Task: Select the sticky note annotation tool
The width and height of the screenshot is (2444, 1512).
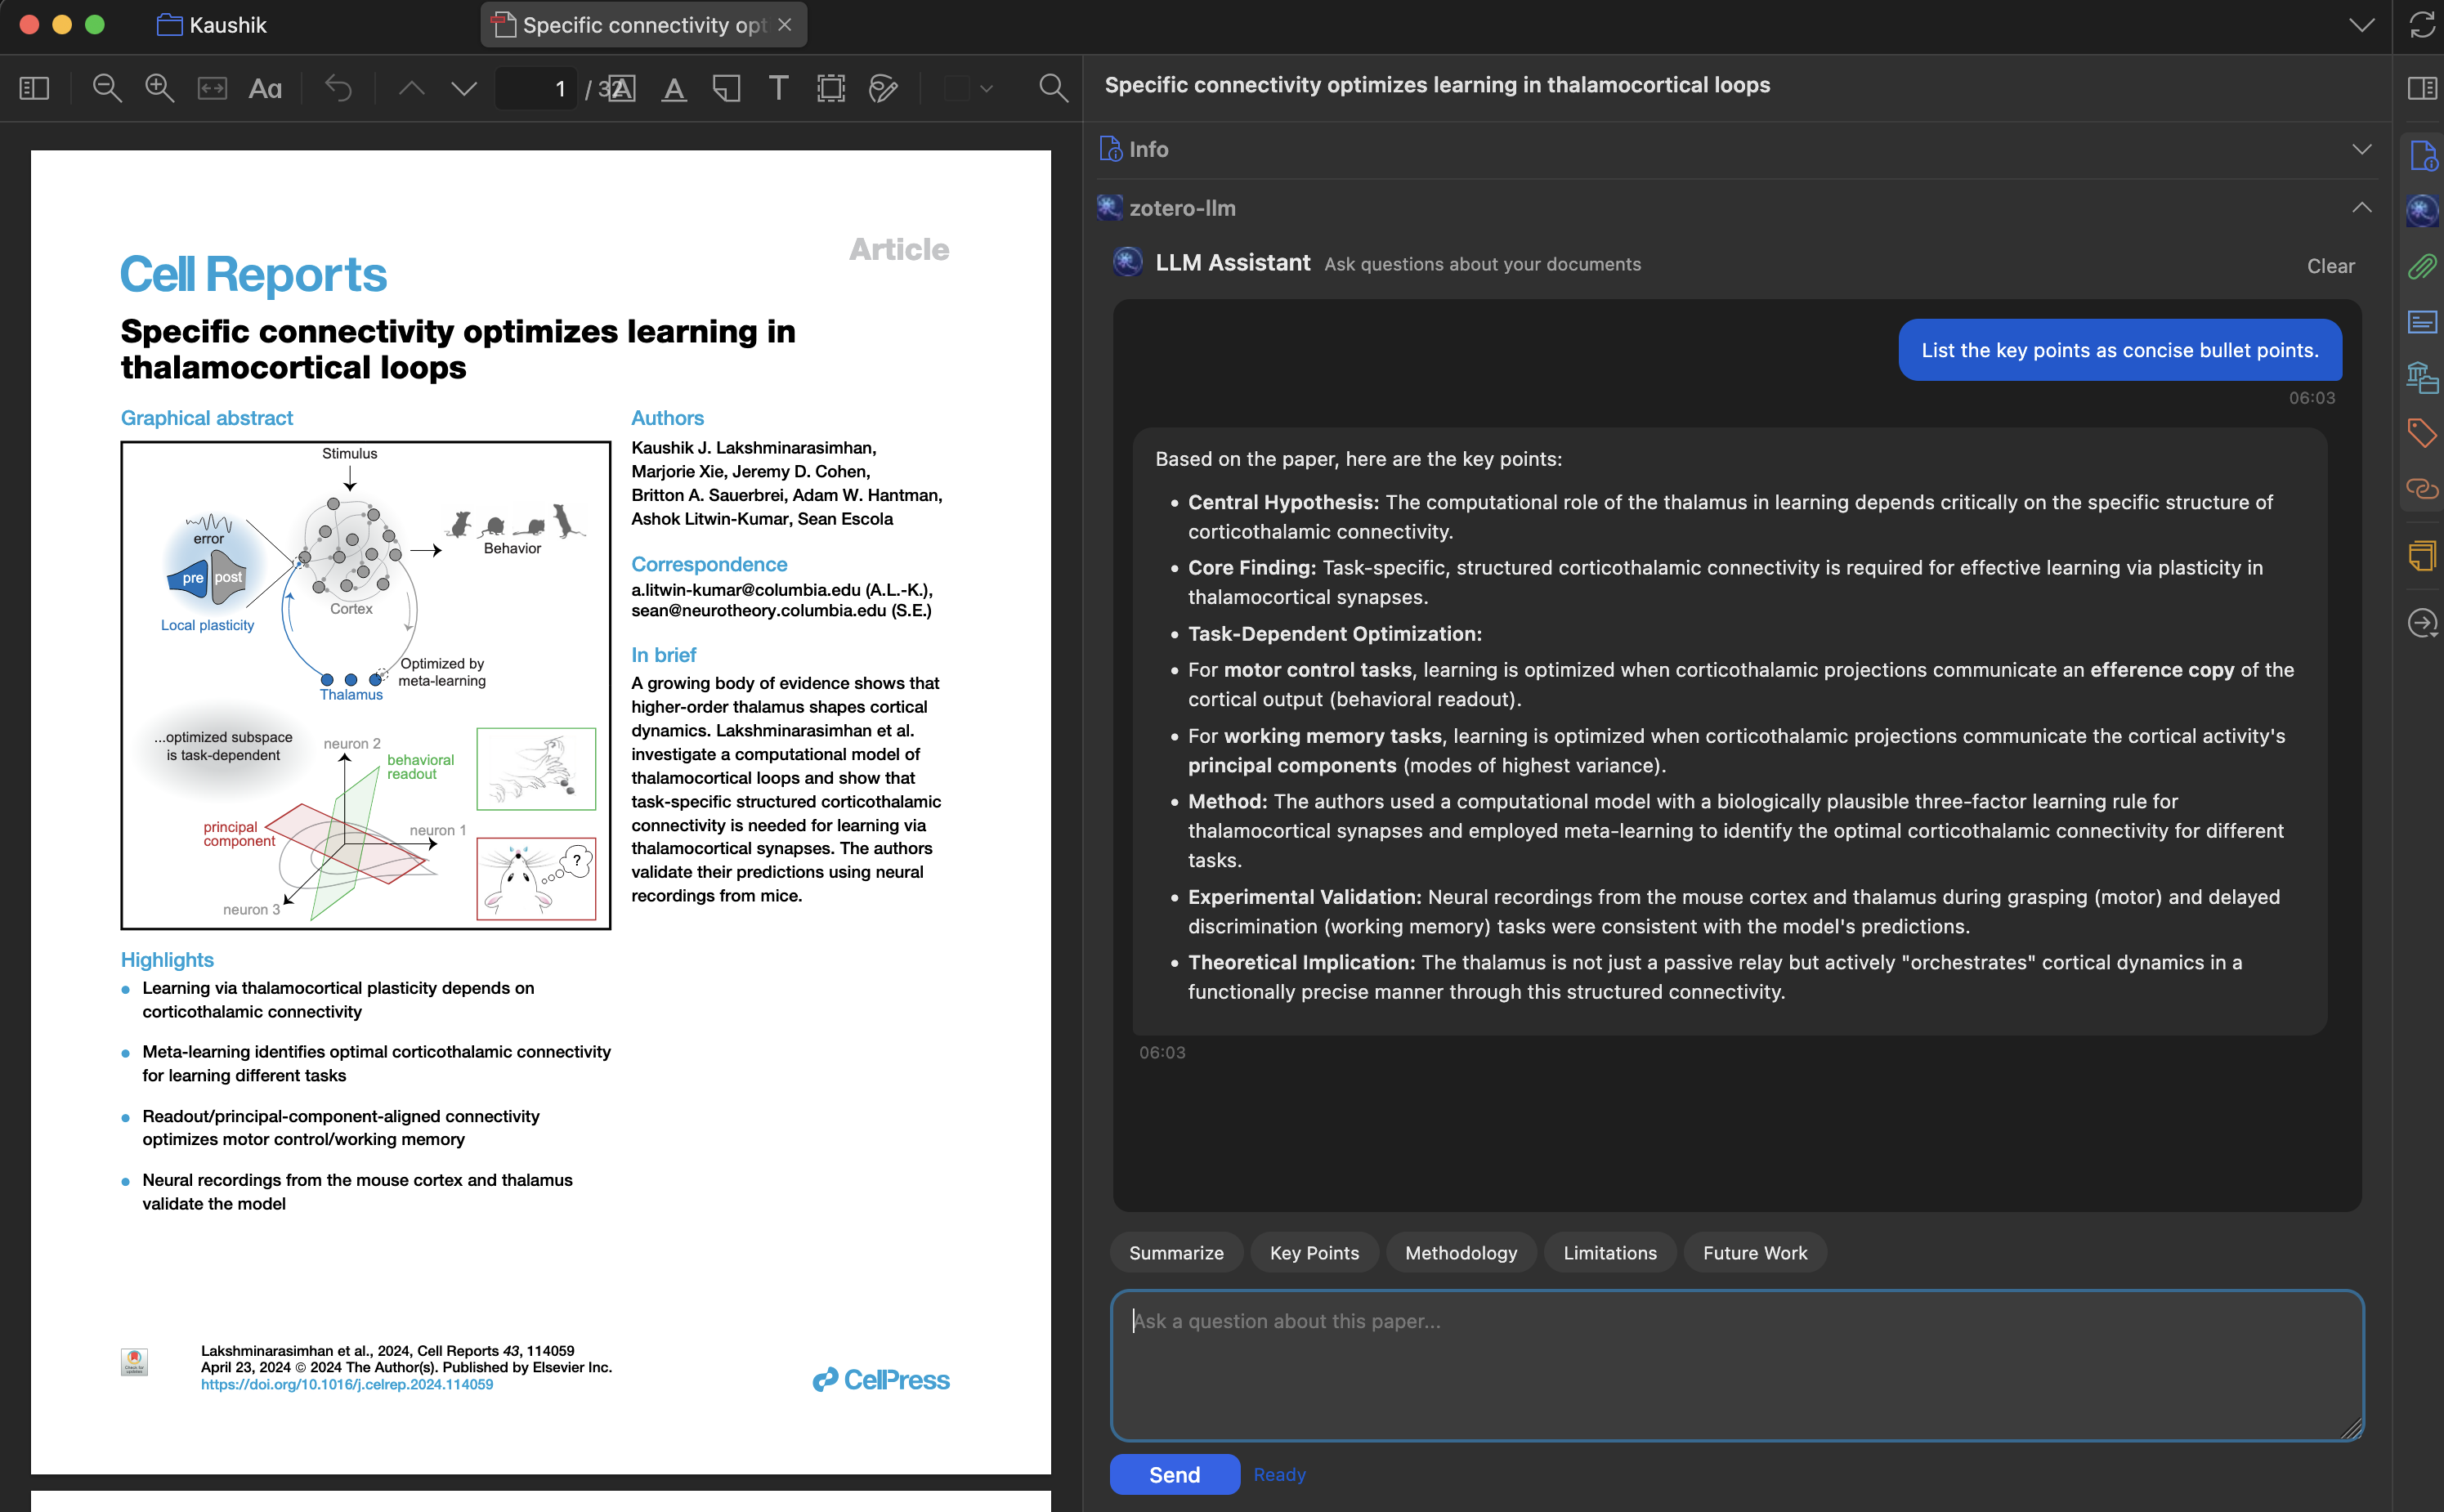Action: click(726, 89)
